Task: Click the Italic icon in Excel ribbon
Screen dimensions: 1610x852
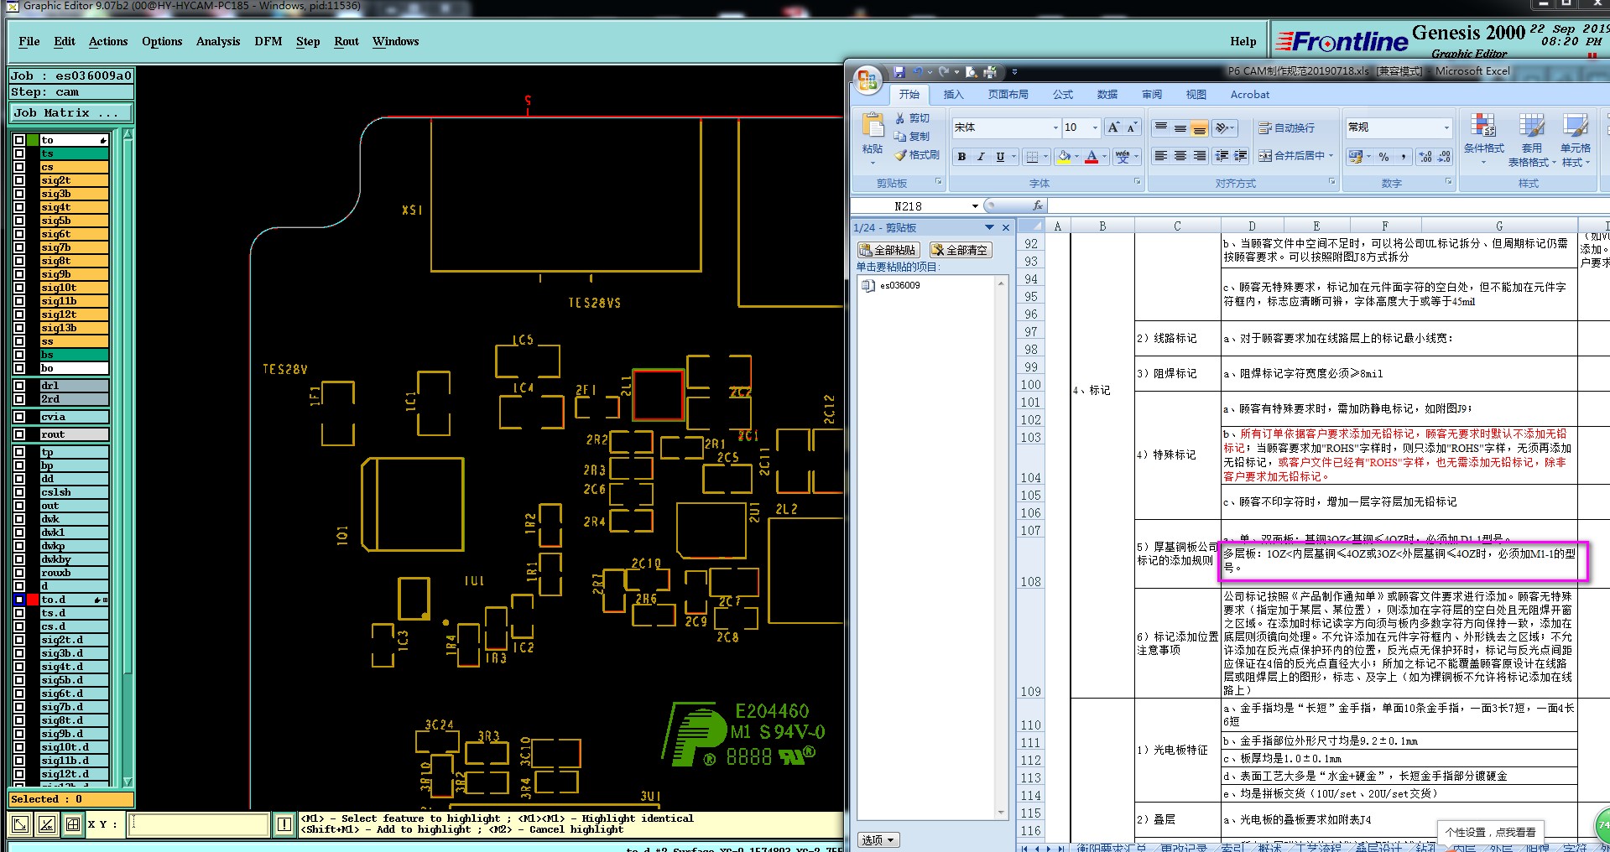Action: 981,156
